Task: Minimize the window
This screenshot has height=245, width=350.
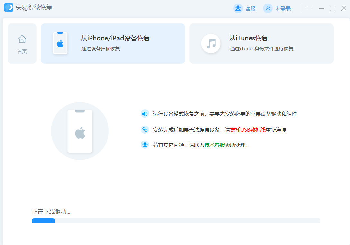Action: [321, 8]
